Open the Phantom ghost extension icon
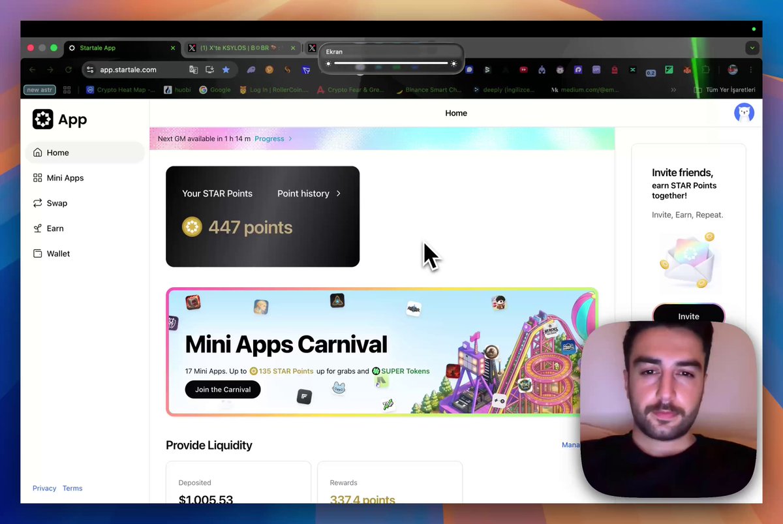783x524 pixels. coord(251,70)
